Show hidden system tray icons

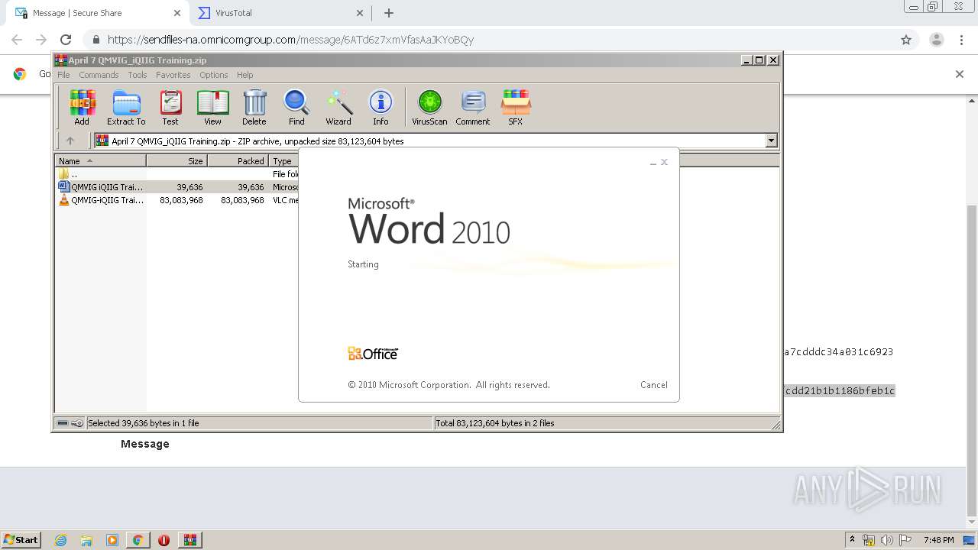click(852, 540)
